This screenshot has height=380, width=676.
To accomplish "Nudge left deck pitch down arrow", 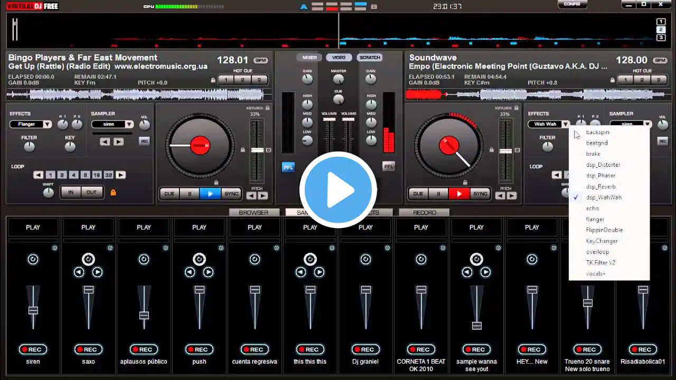I will click(x=251, y=196).
